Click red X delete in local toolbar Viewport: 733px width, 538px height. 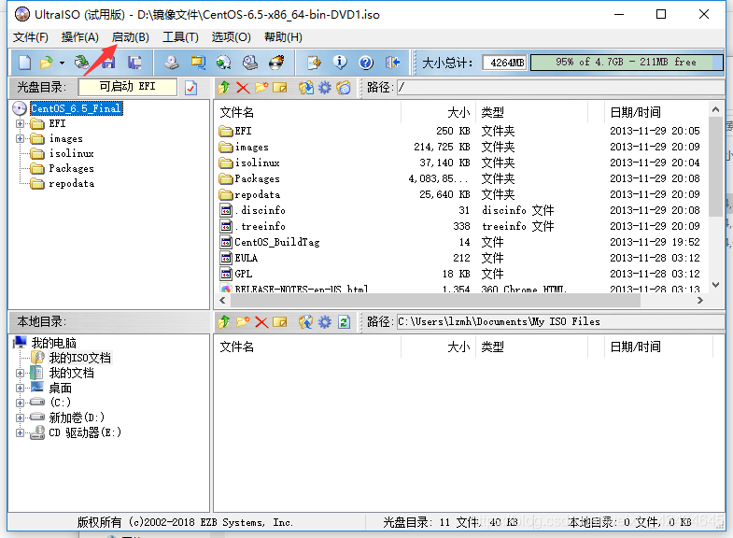coord(261,322)
